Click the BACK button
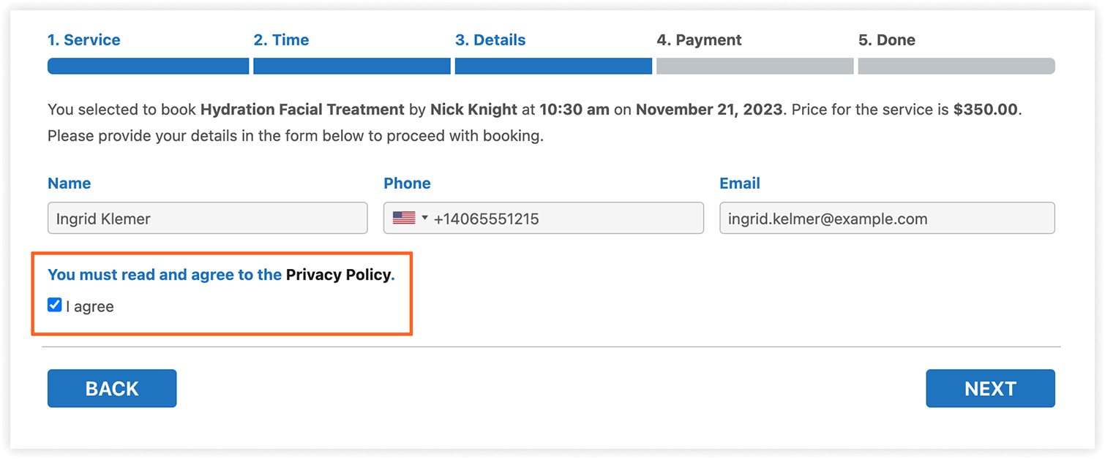 coord(112,388)
